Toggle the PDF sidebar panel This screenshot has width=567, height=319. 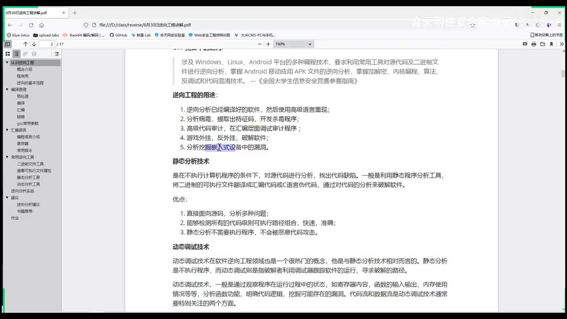point(8,44)
